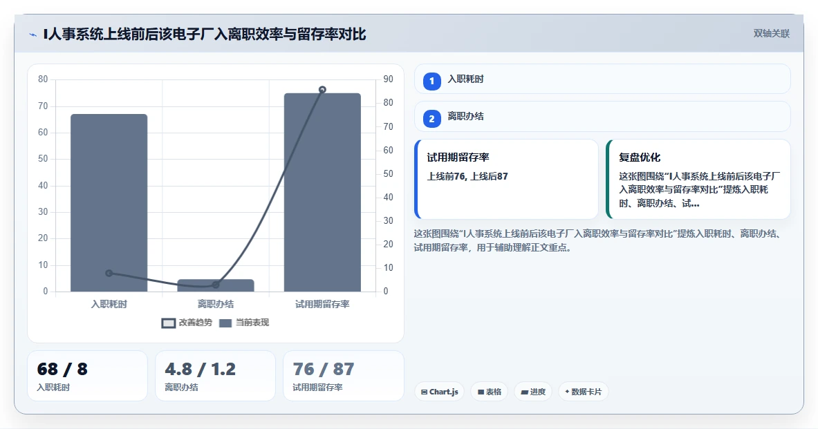Click the trend line point at 离职办结
The width and height of the screenshot is (818, 429).
(x=216, y=285)
